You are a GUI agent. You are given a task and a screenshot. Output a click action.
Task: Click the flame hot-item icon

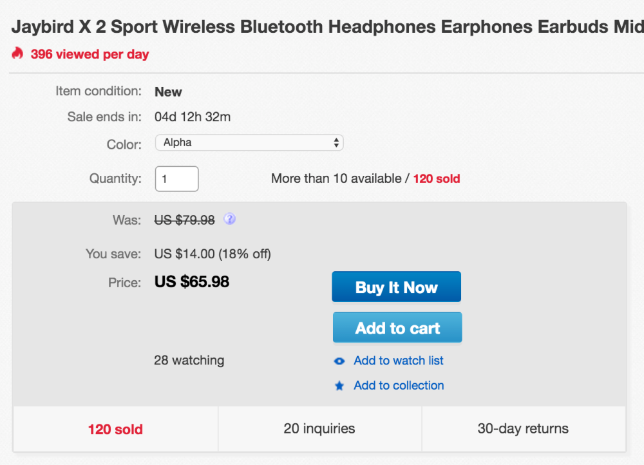click(17, 53)
